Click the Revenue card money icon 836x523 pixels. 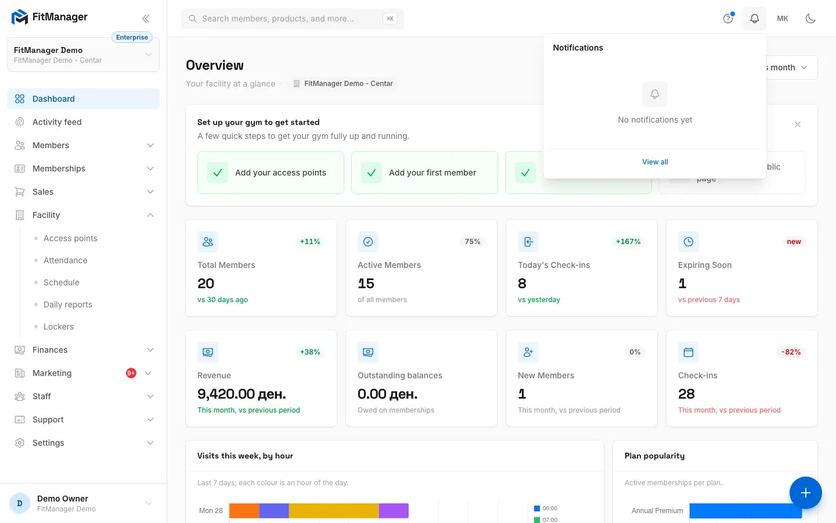point(208,352)
